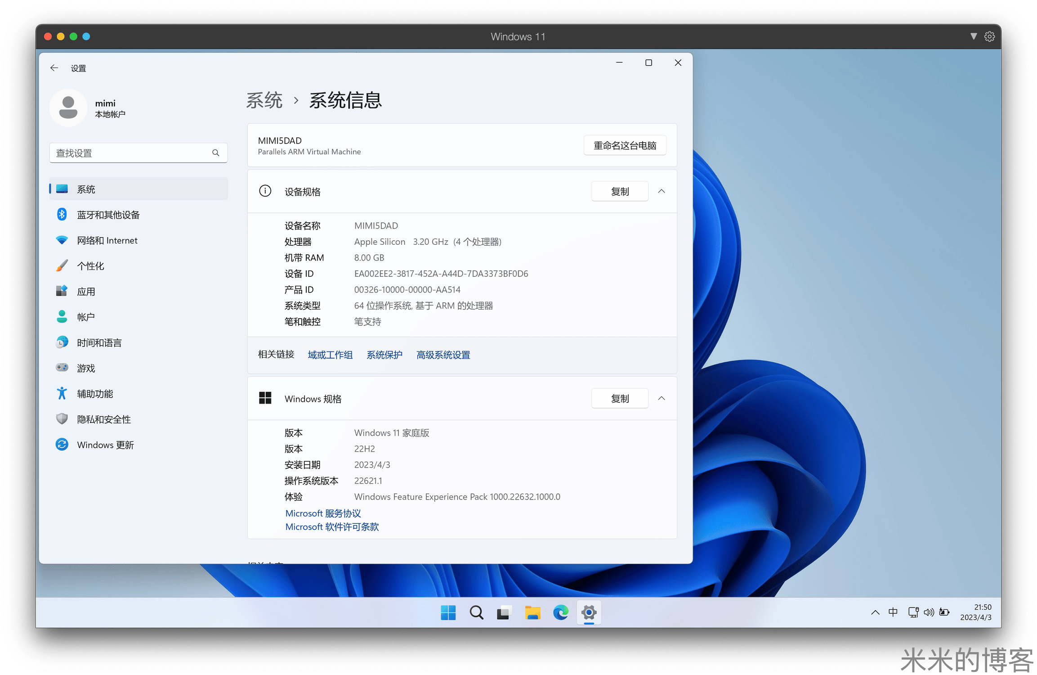Click 重命名这台电脑 button
This screenshot has width=1037, height=675.
click(625, 145)
